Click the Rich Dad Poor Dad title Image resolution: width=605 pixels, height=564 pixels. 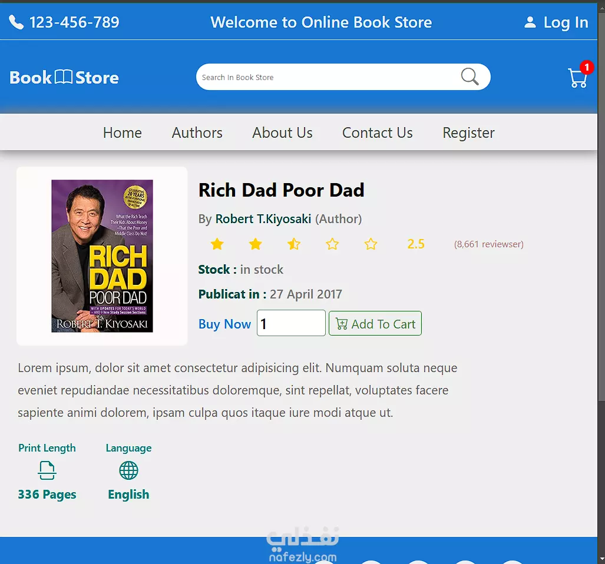pyautogui.click(x=281, y=190)
